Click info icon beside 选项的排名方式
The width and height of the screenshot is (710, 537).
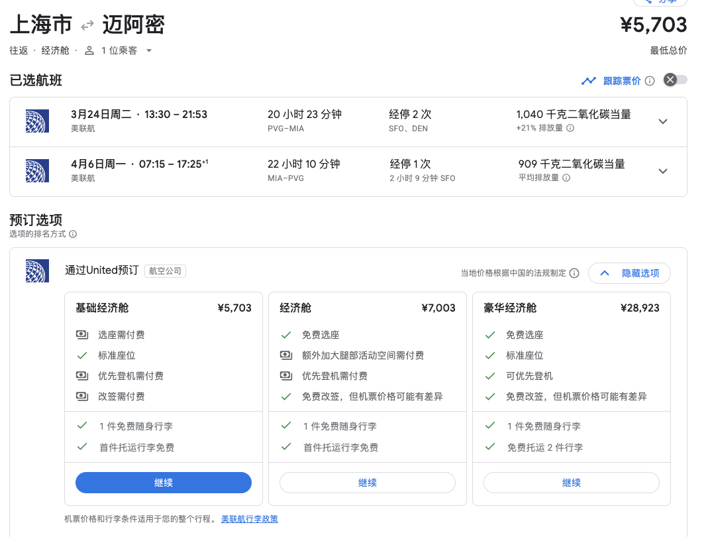pyautogui.click(x=73, y=234)
